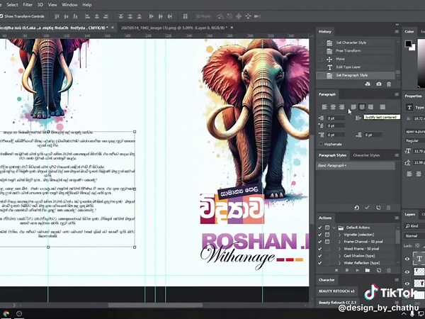Click Align bottom edges icon in options bar
This screenshot has height=319, width=425.
coord(76,16)
